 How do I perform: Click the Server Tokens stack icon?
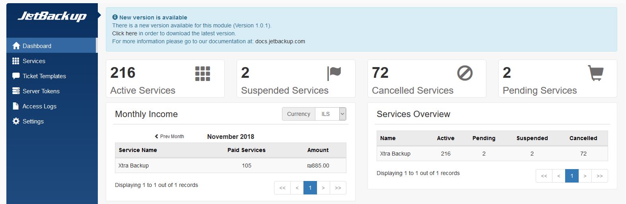pyautogui.click(x=16, y=91)
